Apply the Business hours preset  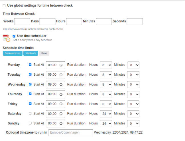(13, 53)
